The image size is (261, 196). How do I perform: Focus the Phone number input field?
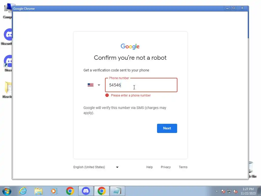tap(141, 85)
